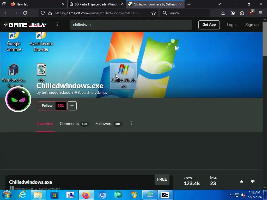Click the padlock site info icon

point(50,13)
